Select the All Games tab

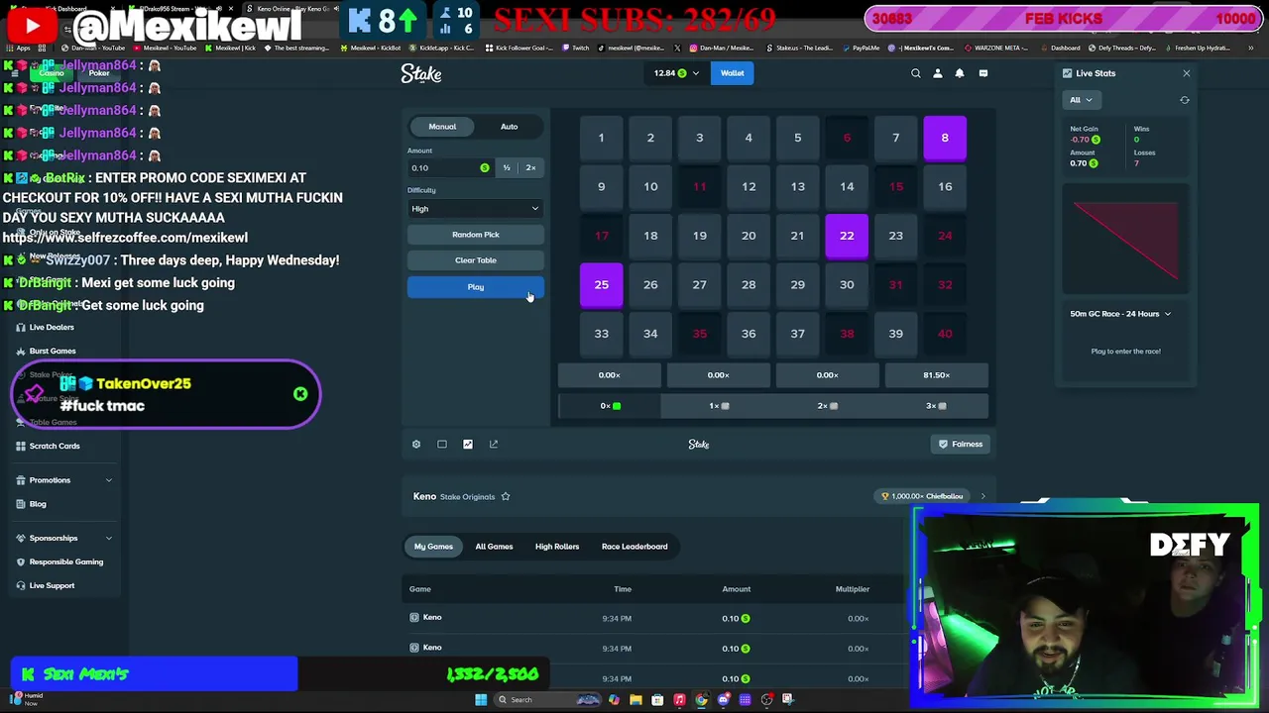click(494, 547)
